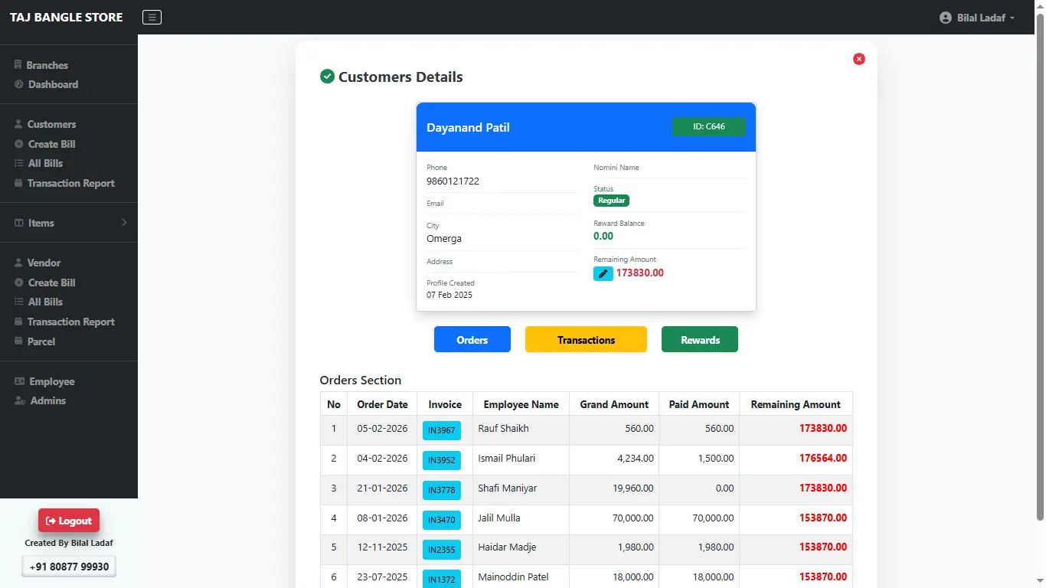
Task: Open invoice IN3967 in Orders Section
Action: [x=441, y=430]
